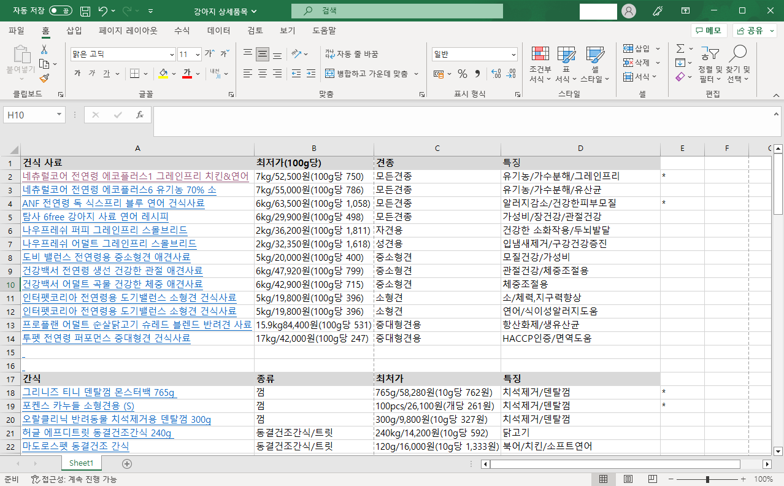Screen dimensions: 784x486
Task: Click the zoom slider handle
Action: [x=707, y=479]
